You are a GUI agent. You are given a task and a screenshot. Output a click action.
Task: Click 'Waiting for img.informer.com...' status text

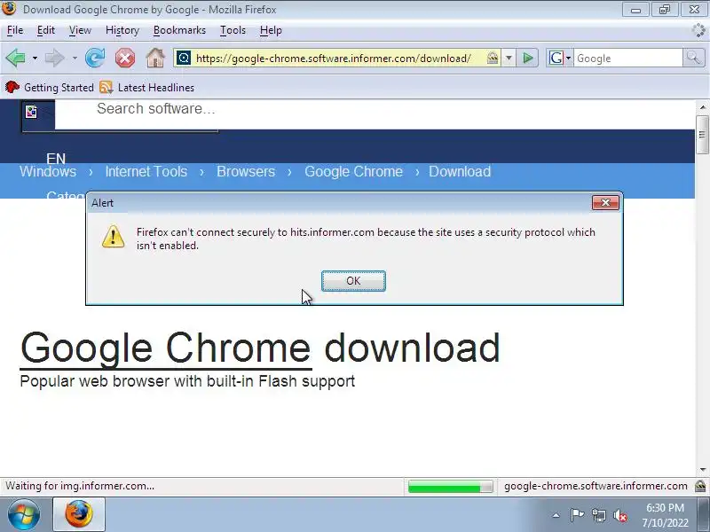(80, 486)
